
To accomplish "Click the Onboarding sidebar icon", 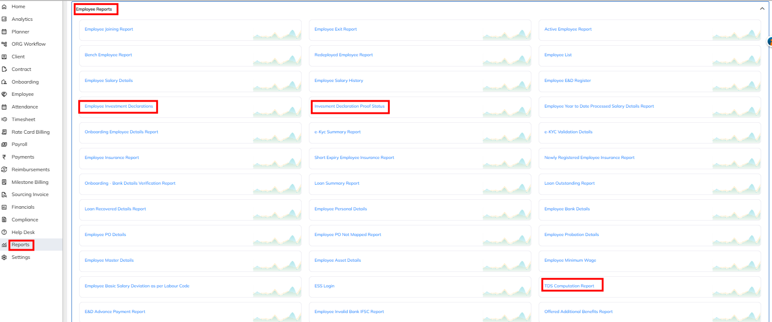I will tap(4, 82).
